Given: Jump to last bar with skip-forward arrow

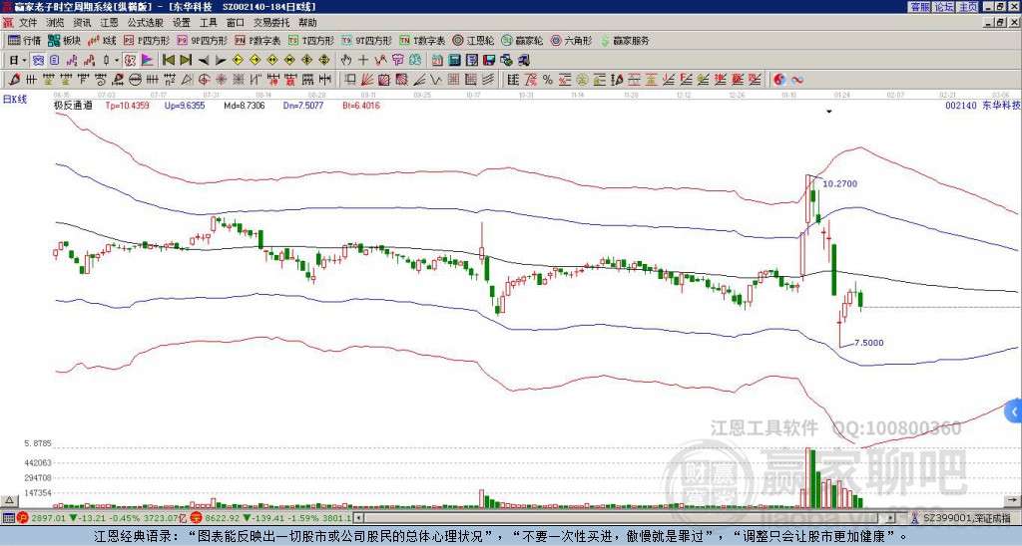Looking at the screenshot, I should click(185, 61).
